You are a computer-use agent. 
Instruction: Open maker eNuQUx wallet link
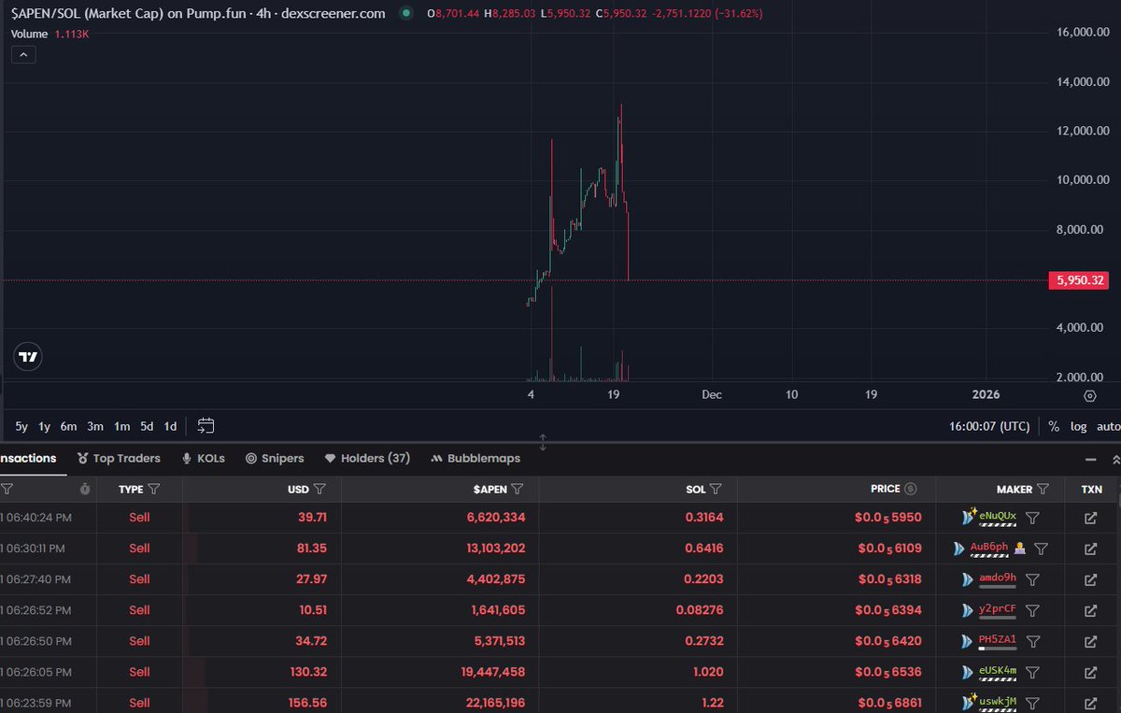[x=997, y=516]
